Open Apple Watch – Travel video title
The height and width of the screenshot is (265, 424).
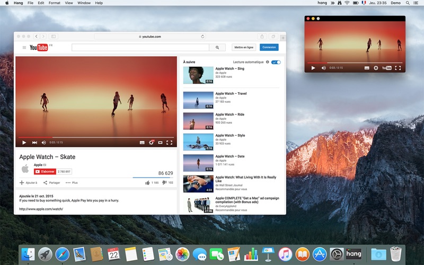[231, 94]
